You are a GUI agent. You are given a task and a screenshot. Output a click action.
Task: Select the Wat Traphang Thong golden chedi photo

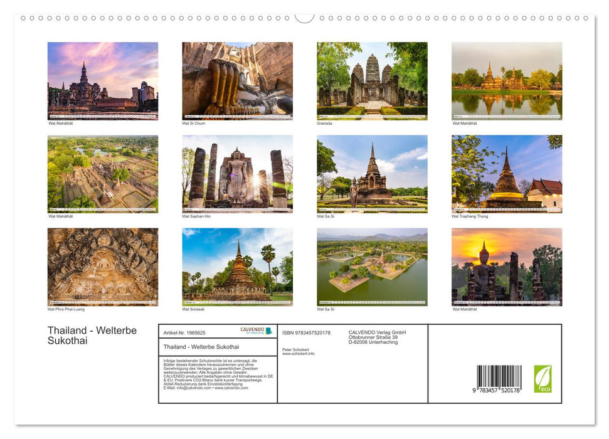point(506,174)
